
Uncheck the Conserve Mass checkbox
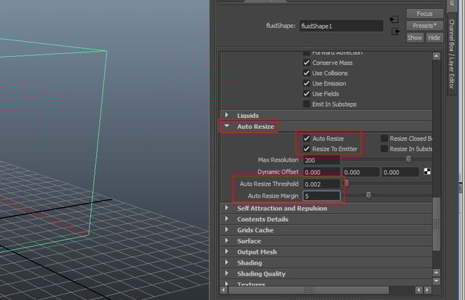tap(306, 63)
